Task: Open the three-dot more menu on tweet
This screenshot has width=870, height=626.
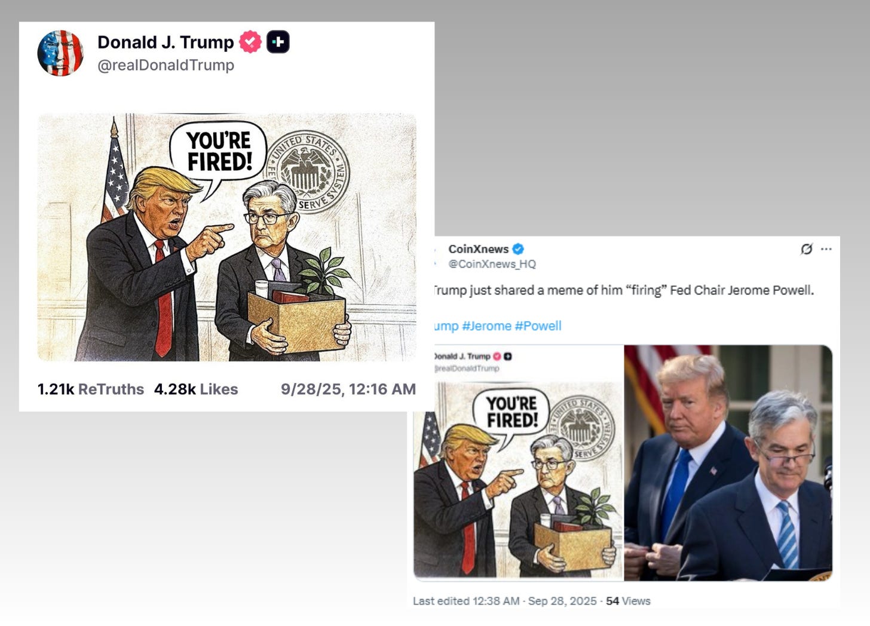Action: point(826,249)
